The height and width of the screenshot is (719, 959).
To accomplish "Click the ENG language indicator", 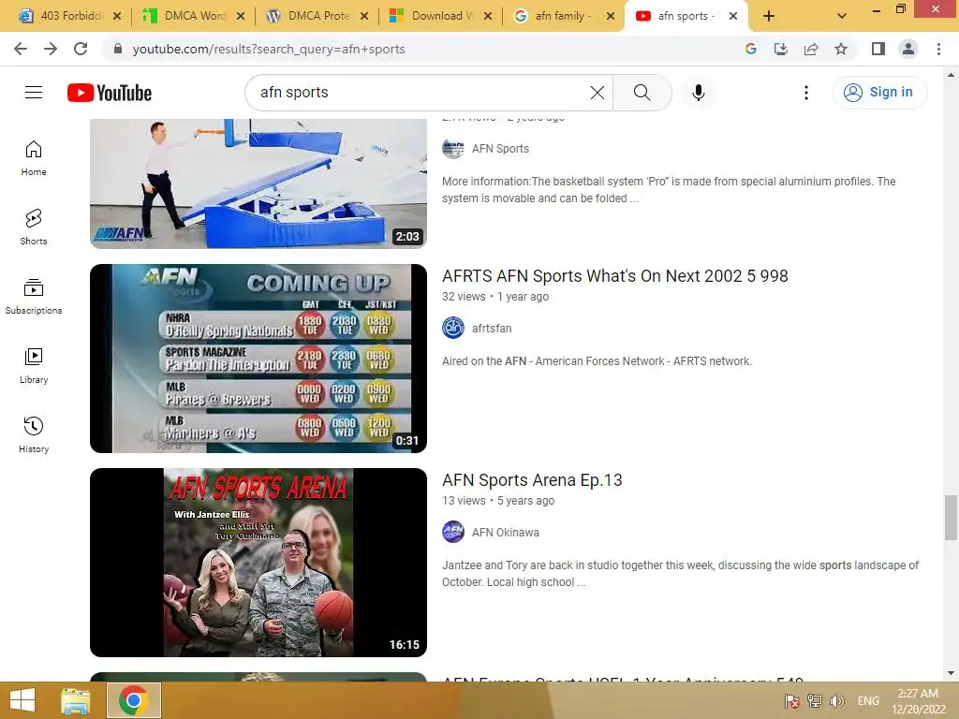I will tap(868, 700).
